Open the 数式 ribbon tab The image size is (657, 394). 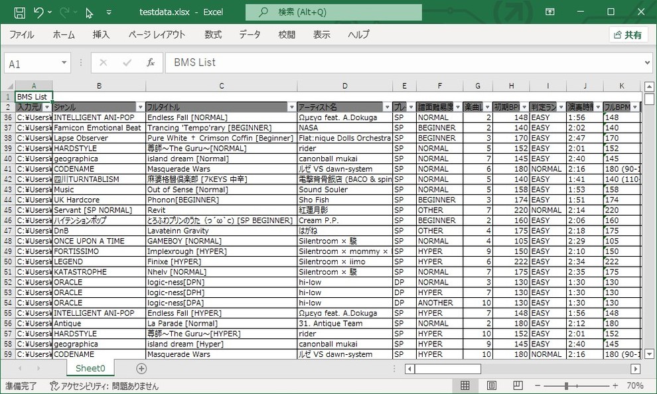click(x=213, y=34)
